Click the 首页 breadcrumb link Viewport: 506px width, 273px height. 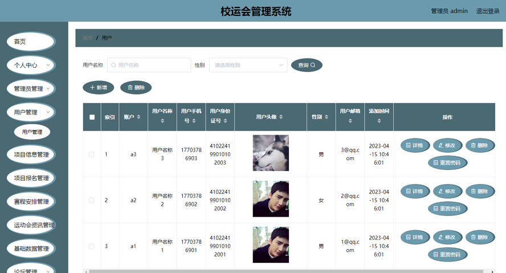pos(88,38)
